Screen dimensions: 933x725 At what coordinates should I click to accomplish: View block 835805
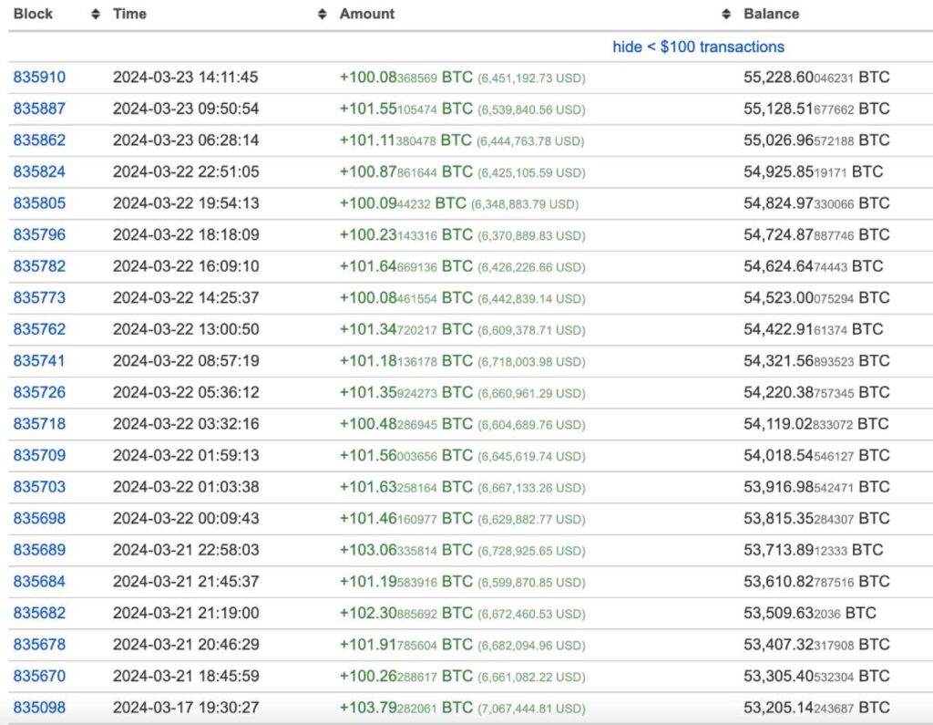(x=39, y=203)
